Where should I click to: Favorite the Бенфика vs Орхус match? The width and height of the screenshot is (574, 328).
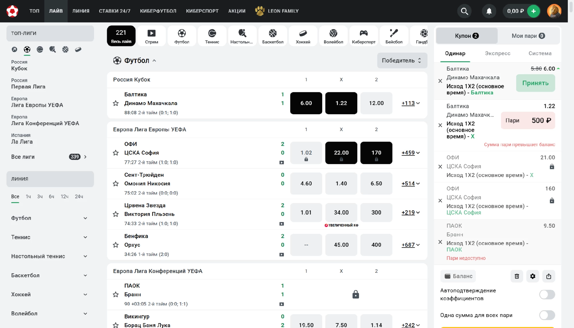(x=116, y=245)
